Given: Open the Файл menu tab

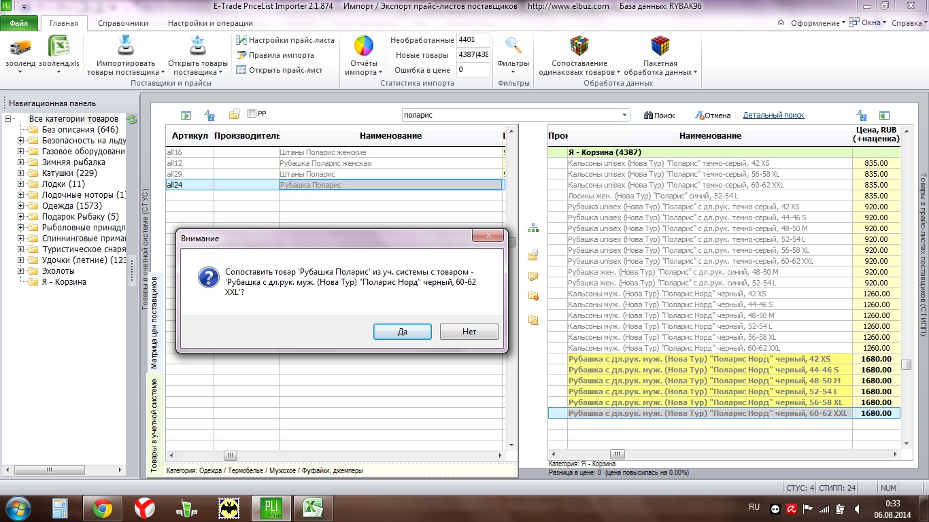Looking at the screenshot, I should (x=19, y=22).
